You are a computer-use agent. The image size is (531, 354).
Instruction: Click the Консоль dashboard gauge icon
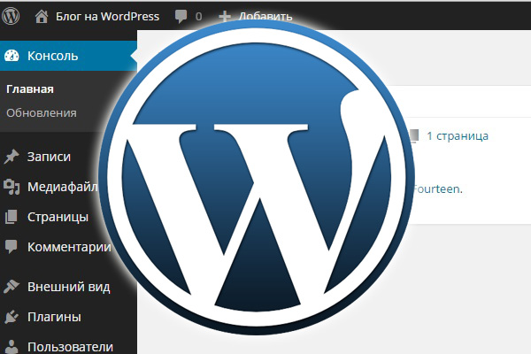point(12,56)
